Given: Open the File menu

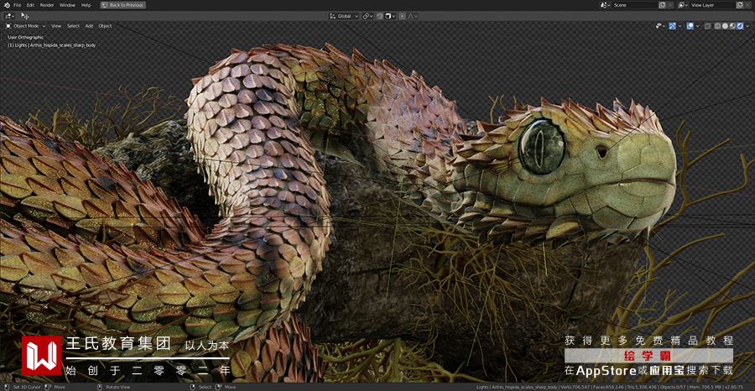Looking at the screenshot, I should click(x=18, y=5).
